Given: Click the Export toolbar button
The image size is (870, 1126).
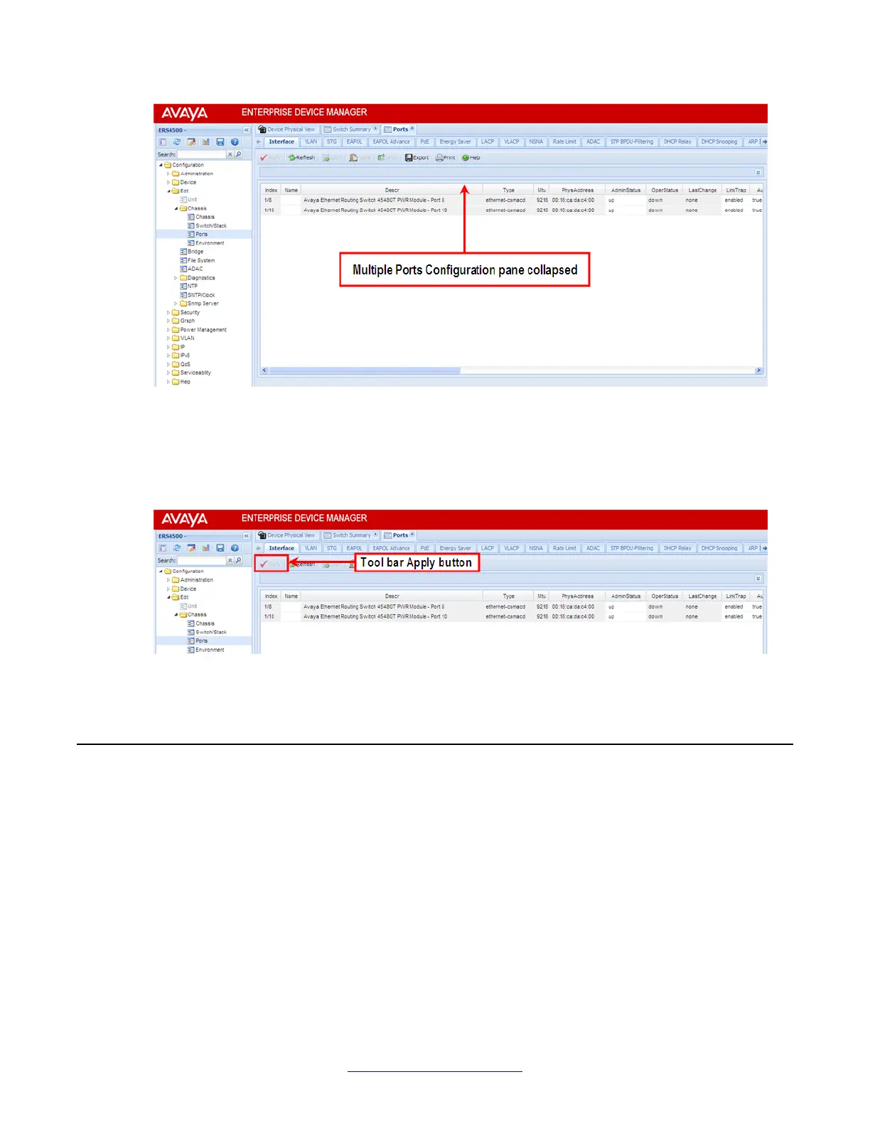Looking at the screenshot, I should (417, 158).
